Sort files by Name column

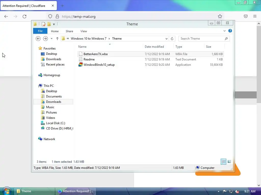pyautogui.click(x=82, y=47)
